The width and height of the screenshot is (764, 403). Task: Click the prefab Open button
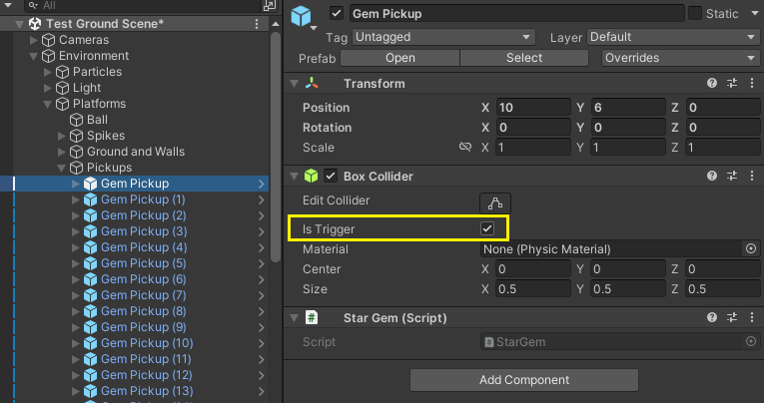coord(400,58)
